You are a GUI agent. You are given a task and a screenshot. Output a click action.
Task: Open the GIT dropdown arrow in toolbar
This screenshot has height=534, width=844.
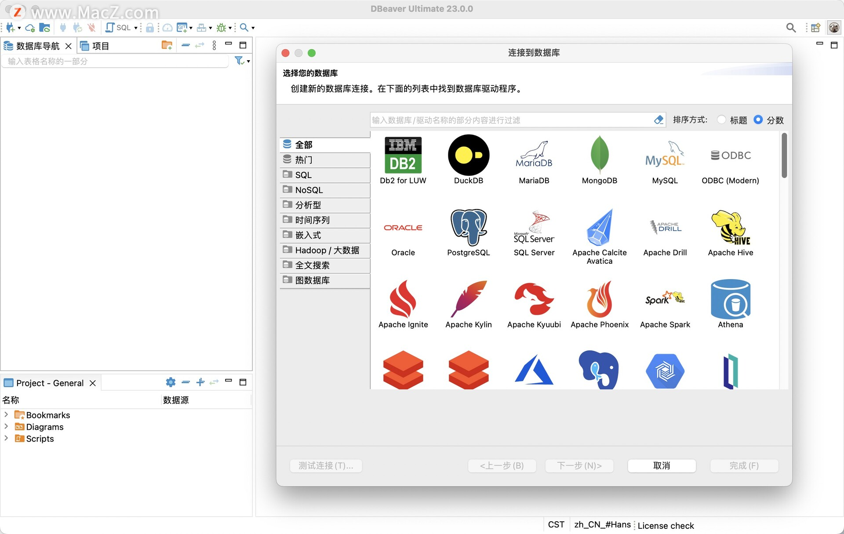(x=191, y=28)
